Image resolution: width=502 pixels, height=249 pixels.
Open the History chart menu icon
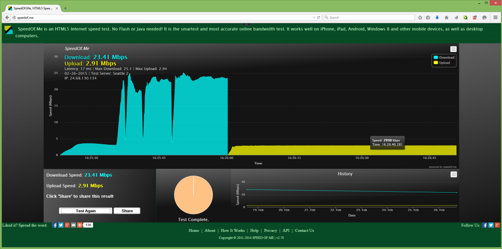tap(453, 174)
